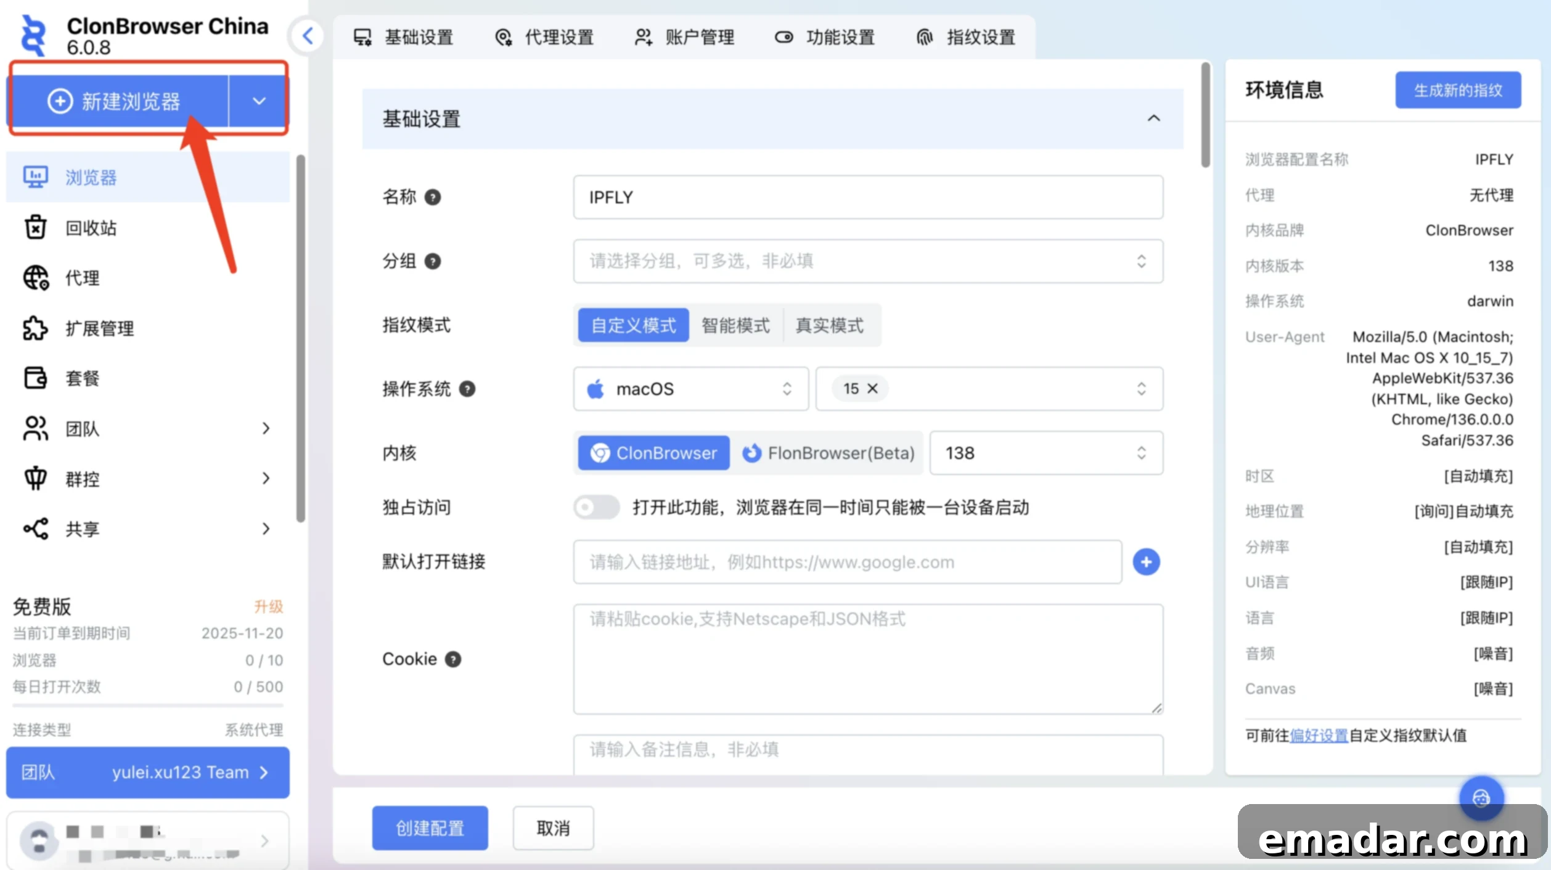Click the 取消 cancel button
The image size is (1551, 870).
(553, 828)
